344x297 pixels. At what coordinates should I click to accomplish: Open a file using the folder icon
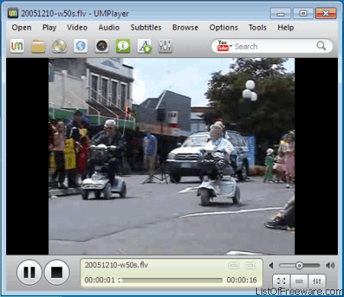pos(38,46)
